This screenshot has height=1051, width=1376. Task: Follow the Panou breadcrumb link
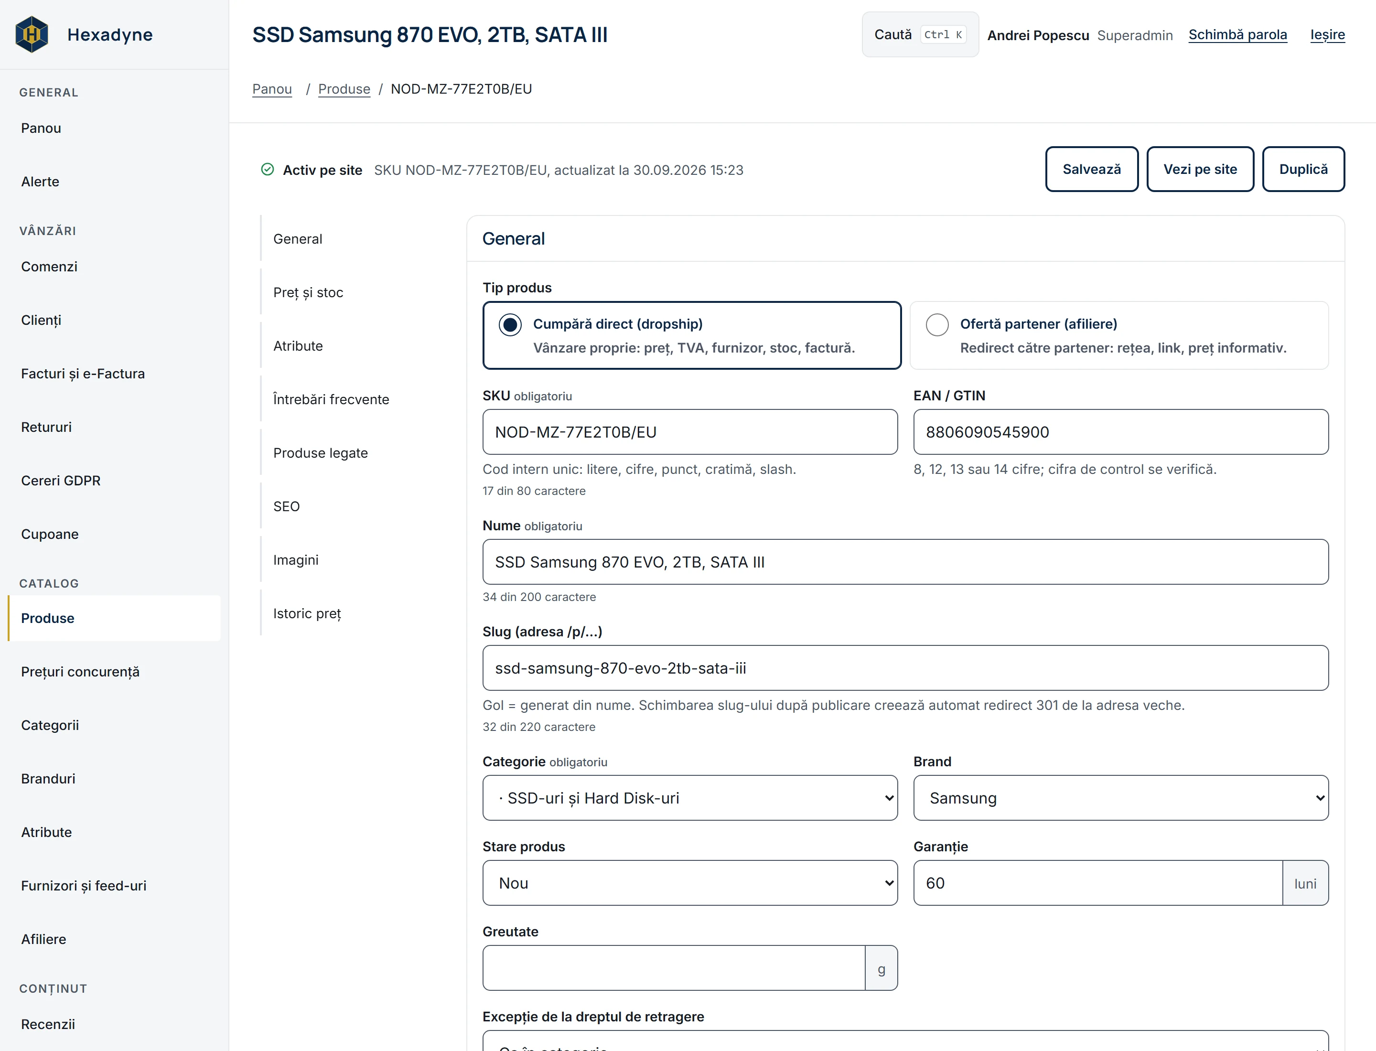pos(272,89)
